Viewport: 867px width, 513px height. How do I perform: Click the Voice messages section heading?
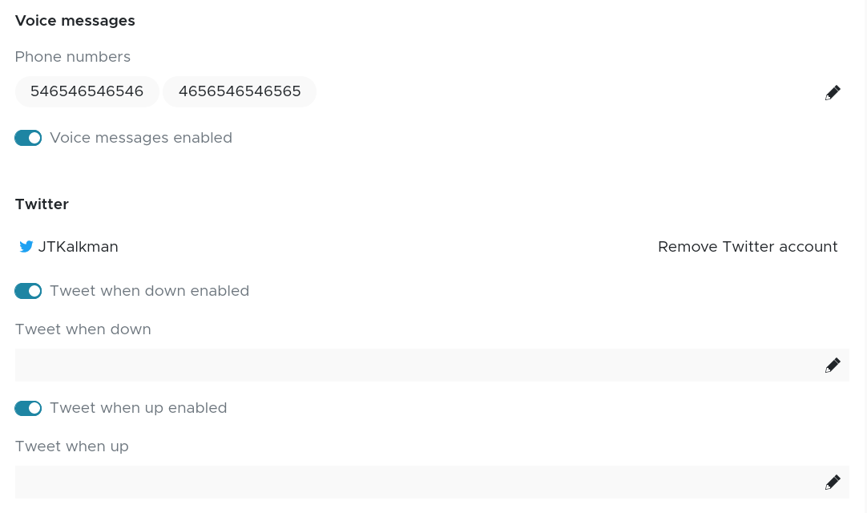pyautogui.click(x=75, y=21)
